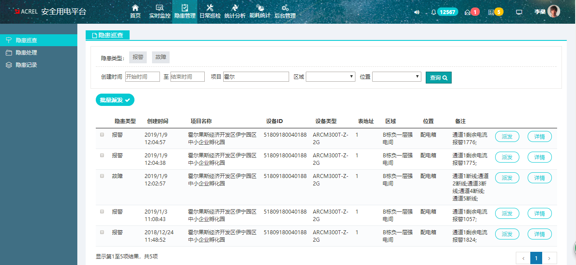This screenshot has width=576, height=265.
Task: Click the monitor display icon
Action: (x=519, y=12)
